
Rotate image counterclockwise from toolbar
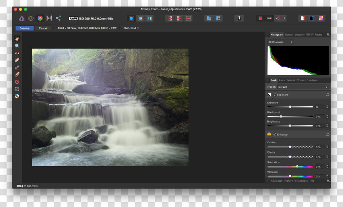tap(209, 19)
